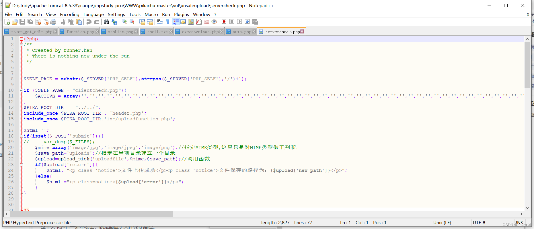Switch to the token_get_edit.php tab
Screen dimensions: 534x229
pyautogui.click(x=31, y=32)
